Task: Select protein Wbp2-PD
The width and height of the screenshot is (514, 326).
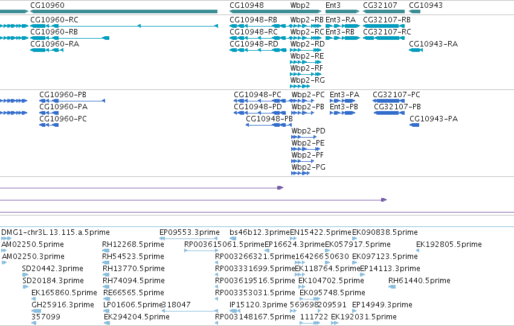Action: pos(304,137)
